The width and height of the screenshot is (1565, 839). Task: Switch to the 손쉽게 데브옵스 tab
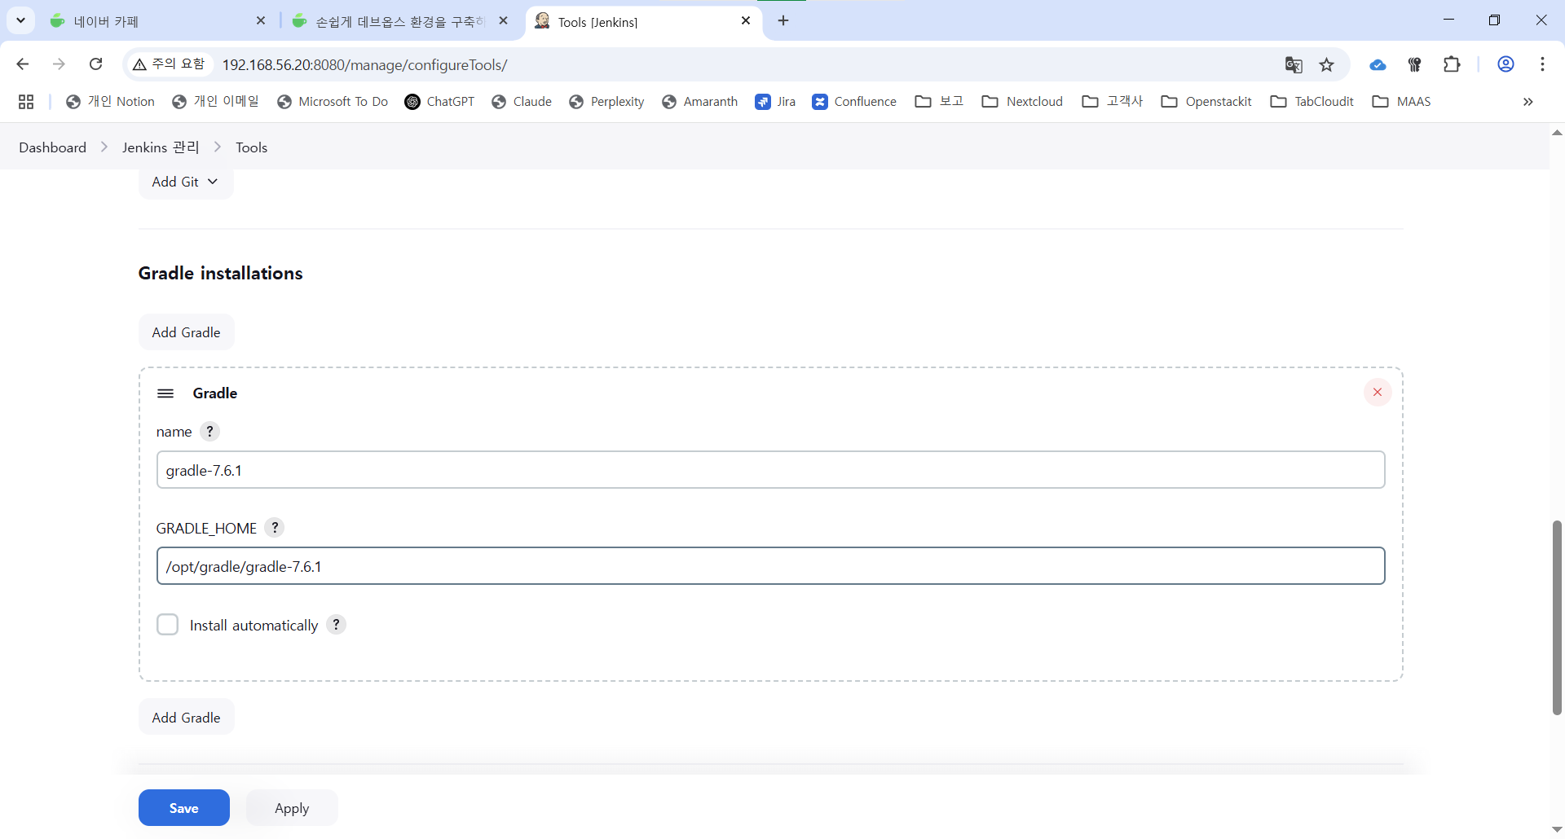[x=399, y=21]
